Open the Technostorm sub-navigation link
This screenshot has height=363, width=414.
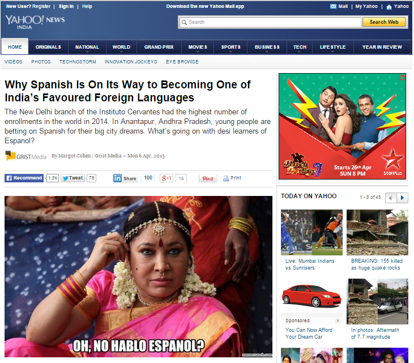click(78, 62)
